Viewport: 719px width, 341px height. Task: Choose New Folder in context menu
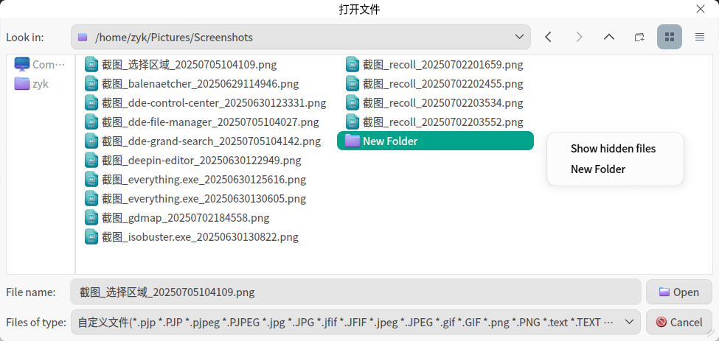coord(598,169)
